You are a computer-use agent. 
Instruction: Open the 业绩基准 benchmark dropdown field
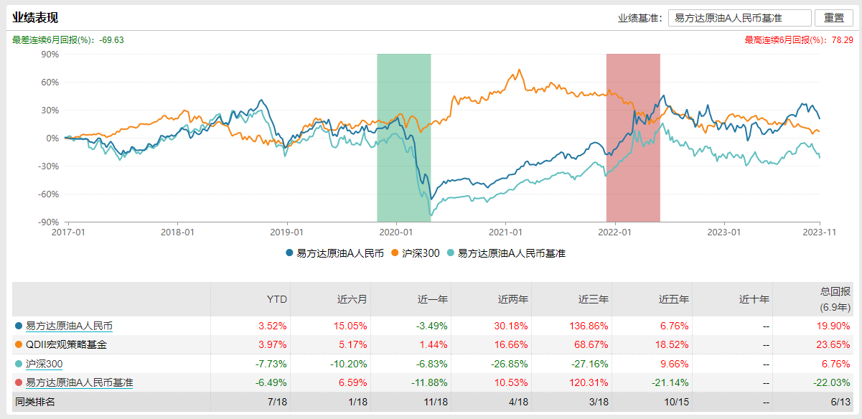[739, 18]
